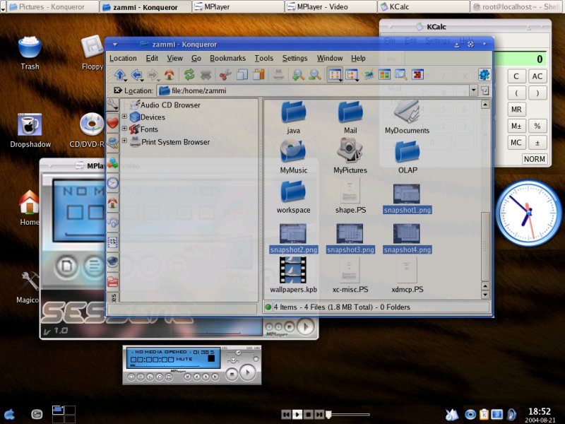Switch to Tree View mode button
Image resolution: width=565 pixels, height=424 pixels.
tap(350, 75)
